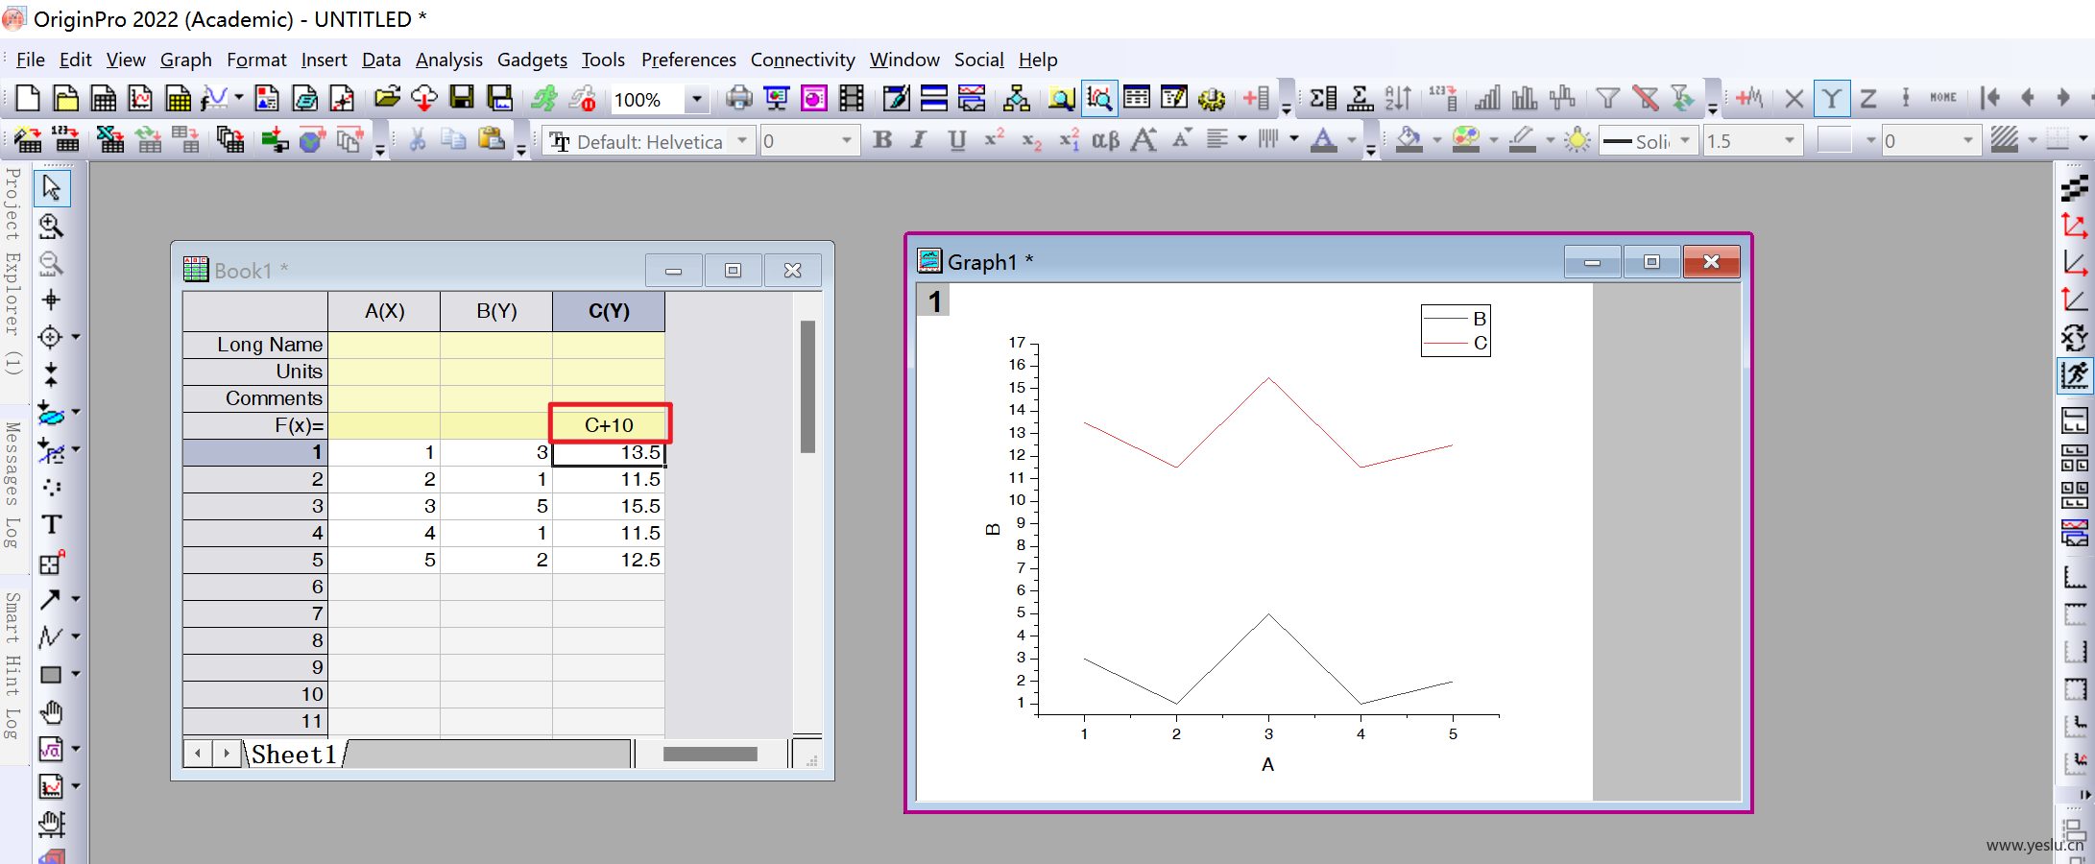The width and height of the screenshot is (2095, 864).
Task: Expand the Arrow tool flyout arrow
Action: point(76,599)
